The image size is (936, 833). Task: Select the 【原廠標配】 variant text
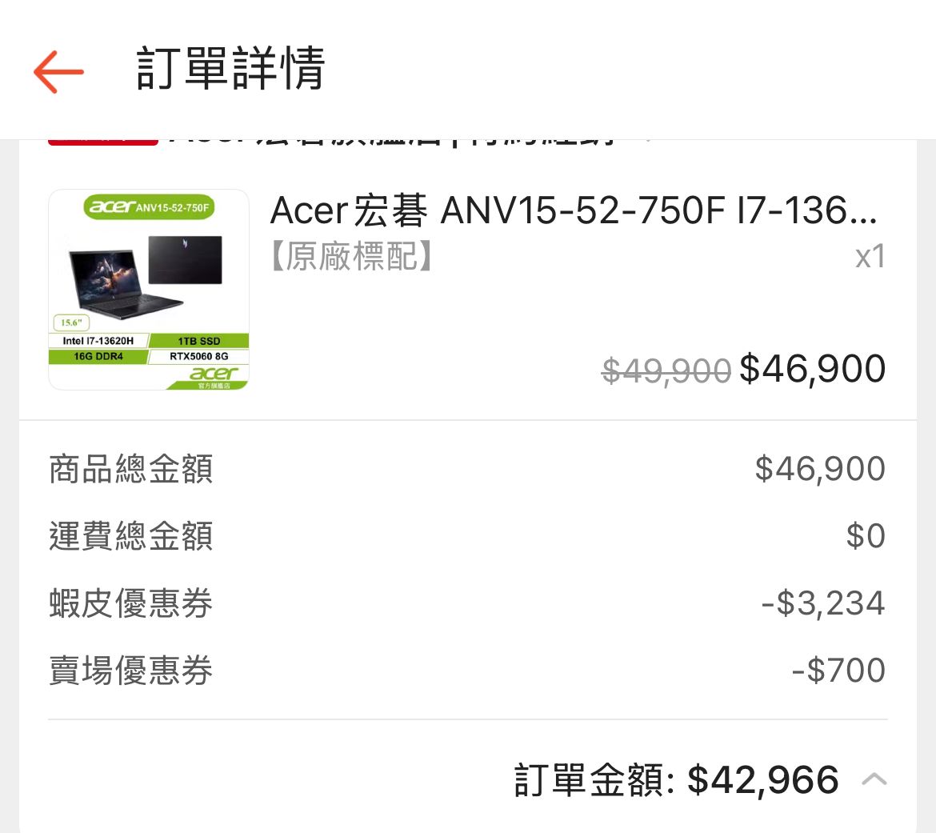[x=352, y=257]
